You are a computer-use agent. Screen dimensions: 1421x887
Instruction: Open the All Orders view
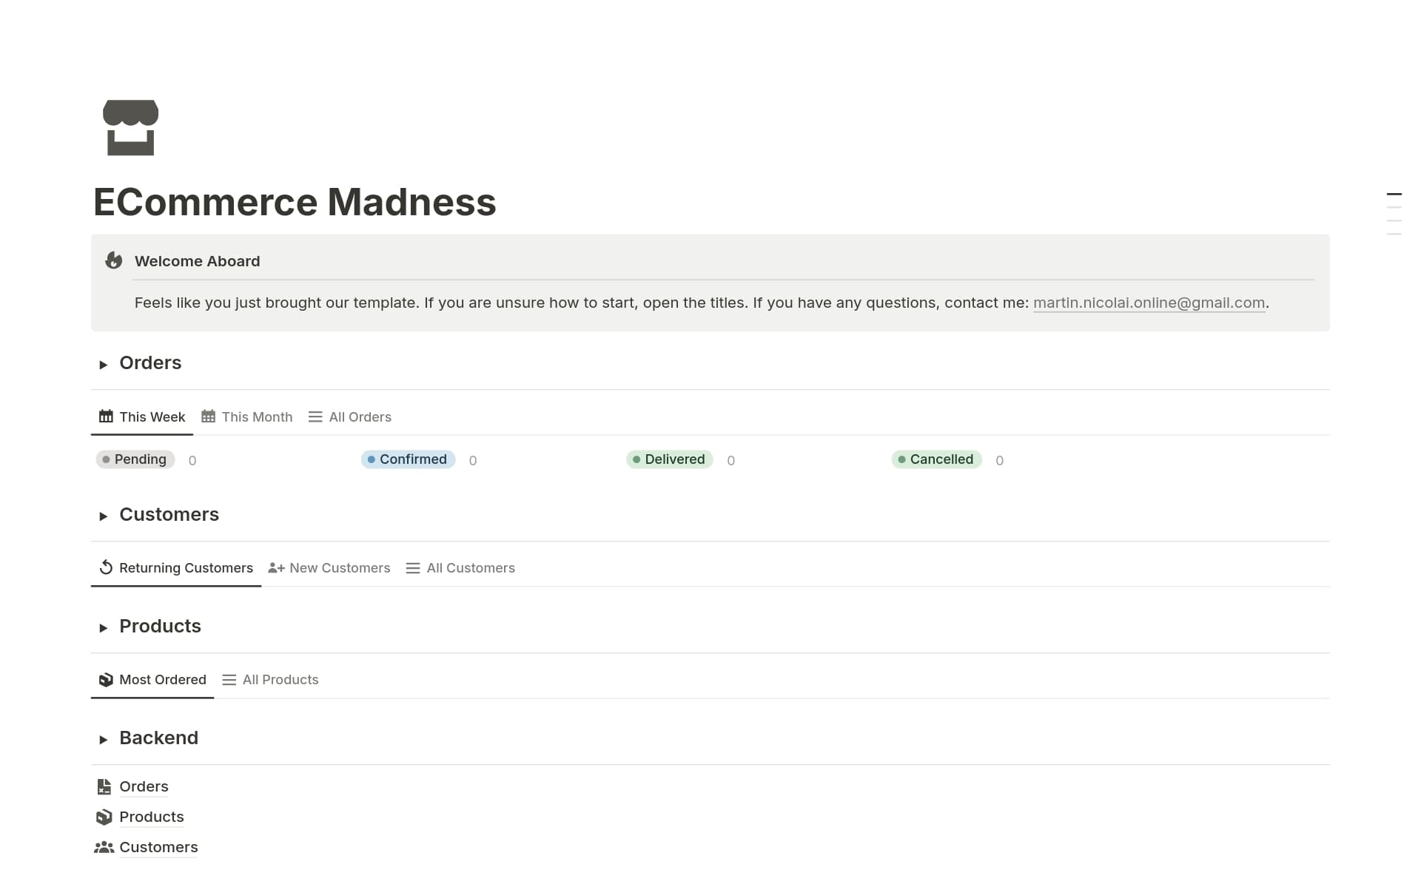(360, 416)
